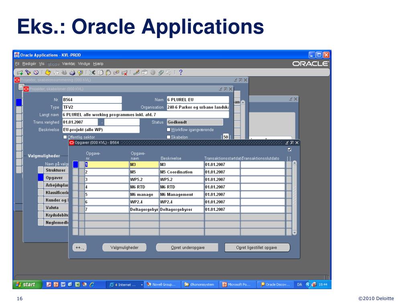Viewport: 411px width, 308px height.
Task: Click the Next Step toolbar icon
Action: click(56, 73)
